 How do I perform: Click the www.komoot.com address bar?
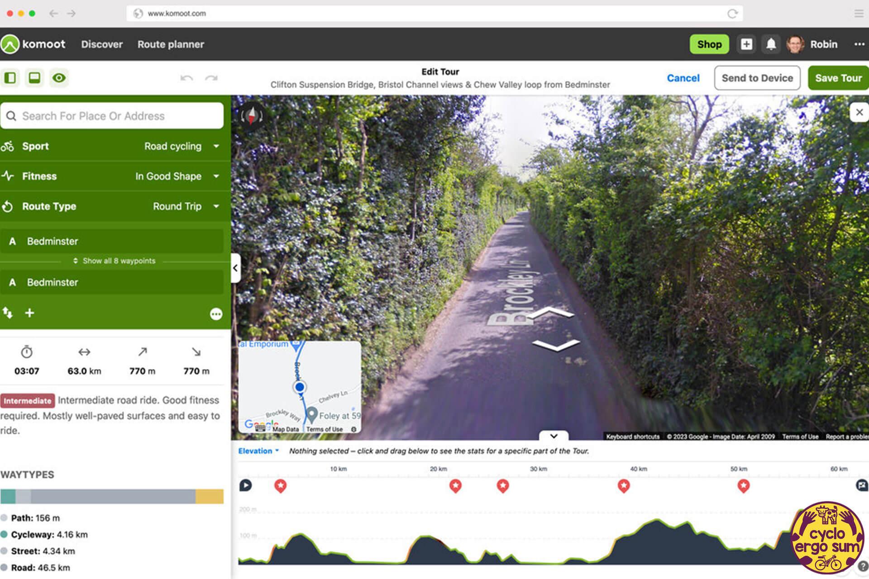pos(434,14)
